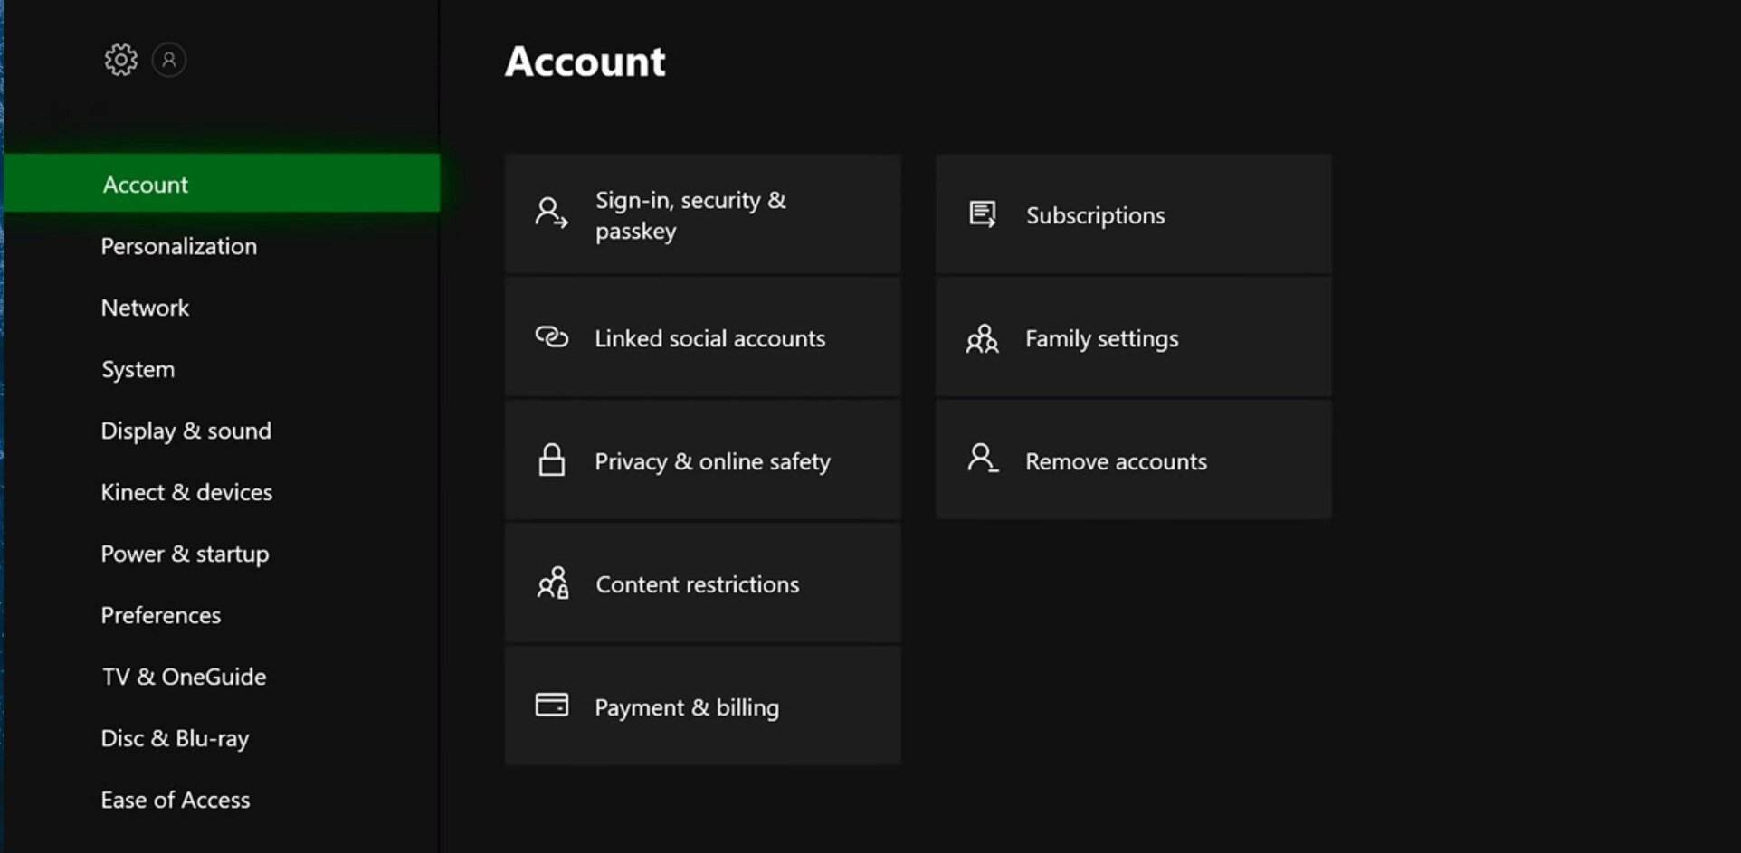
Task: Open the Subscriptions tile
Action: pyautogui.click(x=1131, y=214)
